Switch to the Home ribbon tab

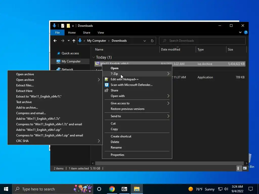[x=72, y=33]
